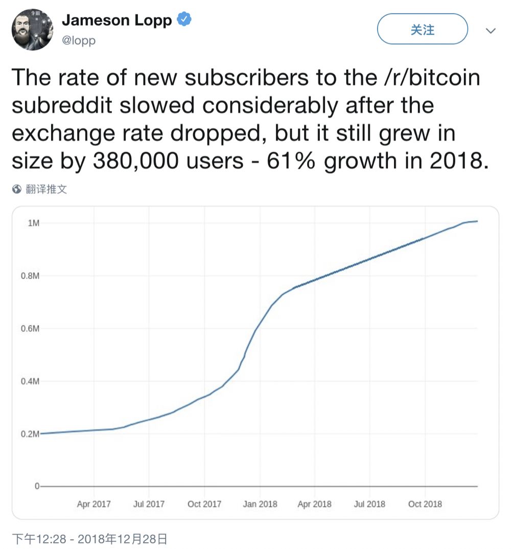Click the Jan 2018 x-axis label
Image resolution: width=512 pixels, height=549 pixels.
260,504
